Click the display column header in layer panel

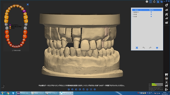(x=151, y=10)
